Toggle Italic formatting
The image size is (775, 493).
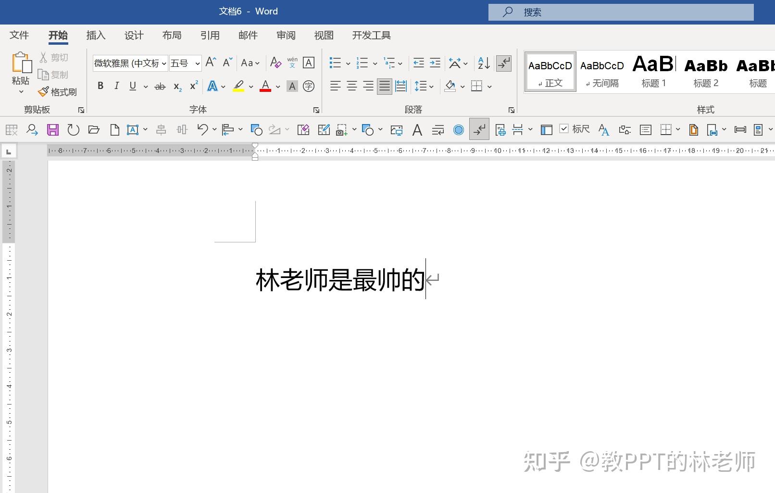tap(116, 86)
